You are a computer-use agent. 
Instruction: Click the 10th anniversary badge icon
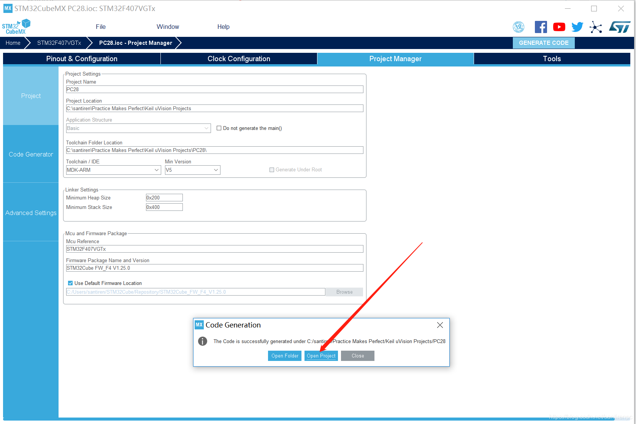[518, 27]
